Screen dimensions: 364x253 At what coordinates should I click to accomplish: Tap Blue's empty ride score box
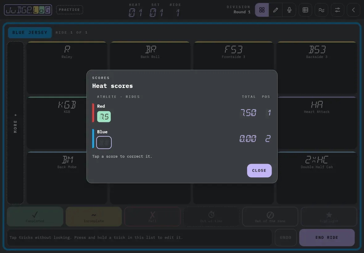(x=104, y=142)
